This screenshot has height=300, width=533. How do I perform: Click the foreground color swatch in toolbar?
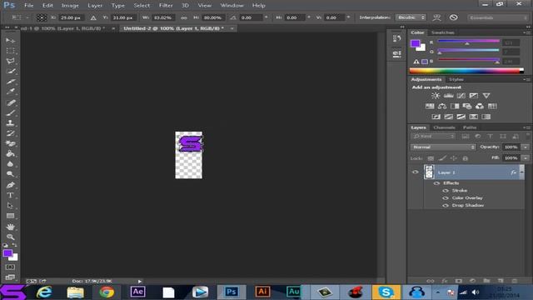pos(7,253)
